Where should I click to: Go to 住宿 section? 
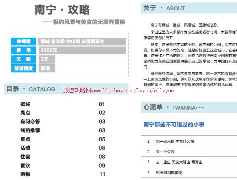[x=25, y=157]
